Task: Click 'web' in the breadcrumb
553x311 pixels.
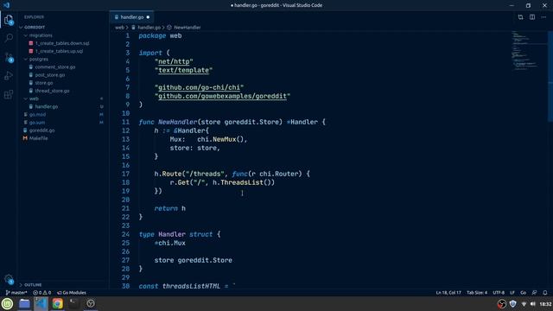Action: pyautogui.click(x=119, y=27)
